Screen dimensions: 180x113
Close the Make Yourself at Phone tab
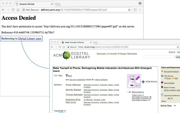point(91,42)
